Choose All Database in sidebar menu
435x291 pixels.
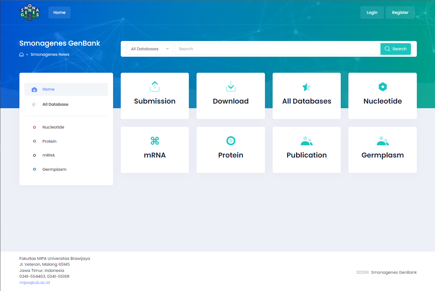click(x=55, y=105)
